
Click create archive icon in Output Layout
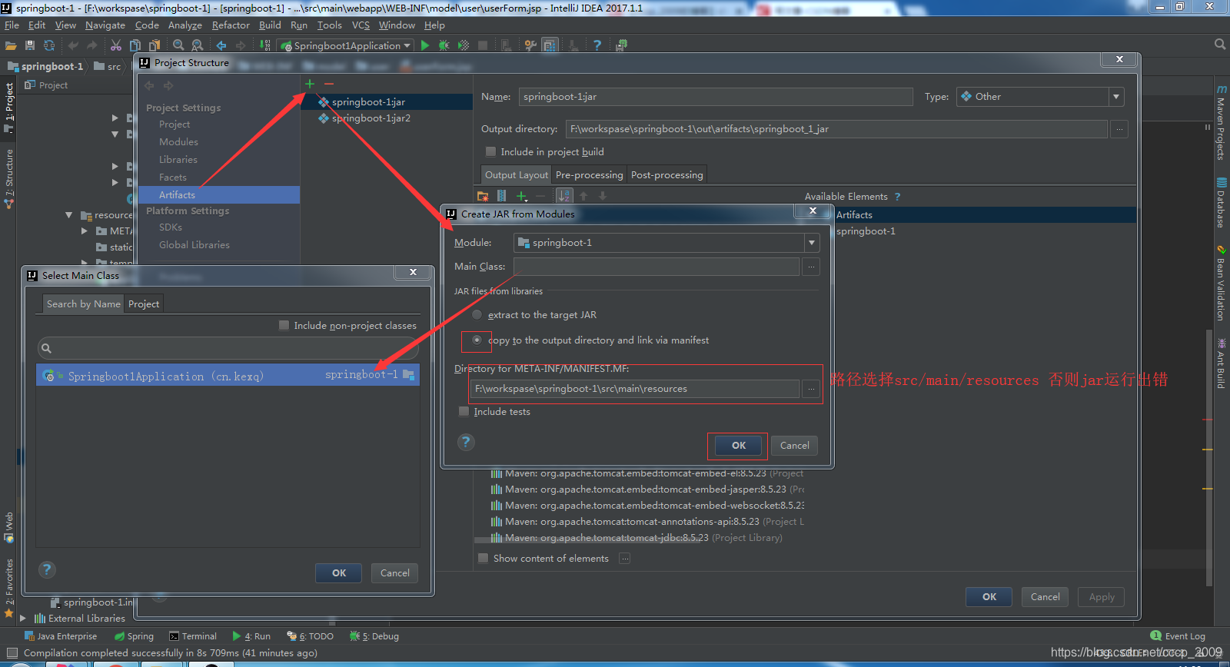click(502, 196)
